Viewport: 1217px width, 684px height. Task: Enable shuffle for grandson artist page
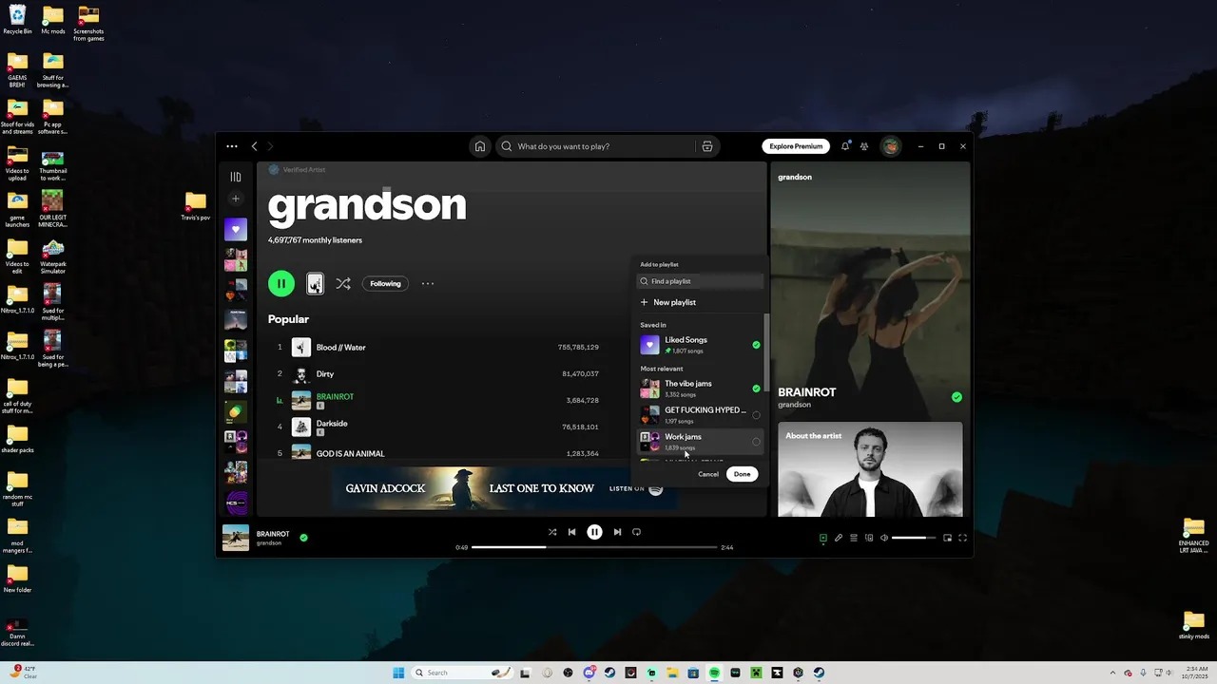(343, 283)
